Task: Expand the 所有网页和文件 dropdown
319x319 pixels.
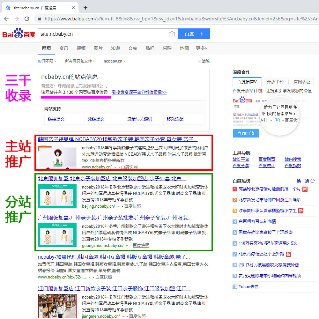Action: pyautogui.click(x=80, y=61)
